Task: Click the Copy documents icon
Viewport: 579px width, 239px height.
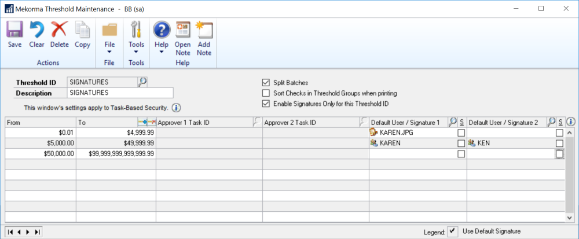Action: (x=82, y=30)
